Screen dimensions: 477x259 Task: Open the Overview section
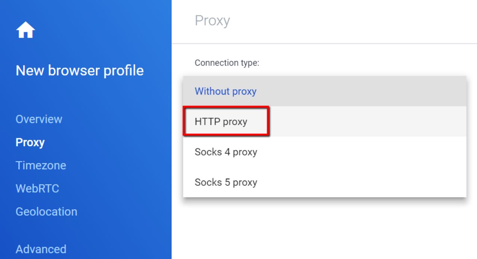(x=39, y=119)
